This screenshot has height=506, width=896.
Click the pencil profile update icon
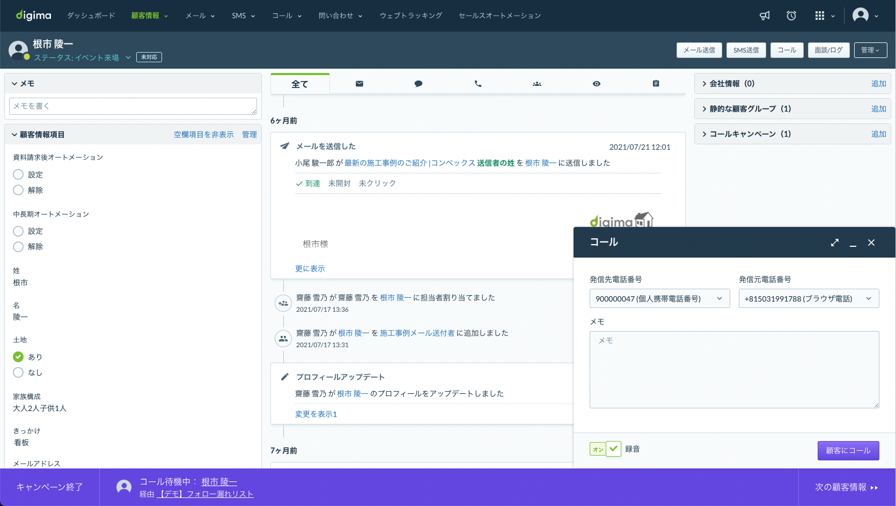[x=285, y=377]
